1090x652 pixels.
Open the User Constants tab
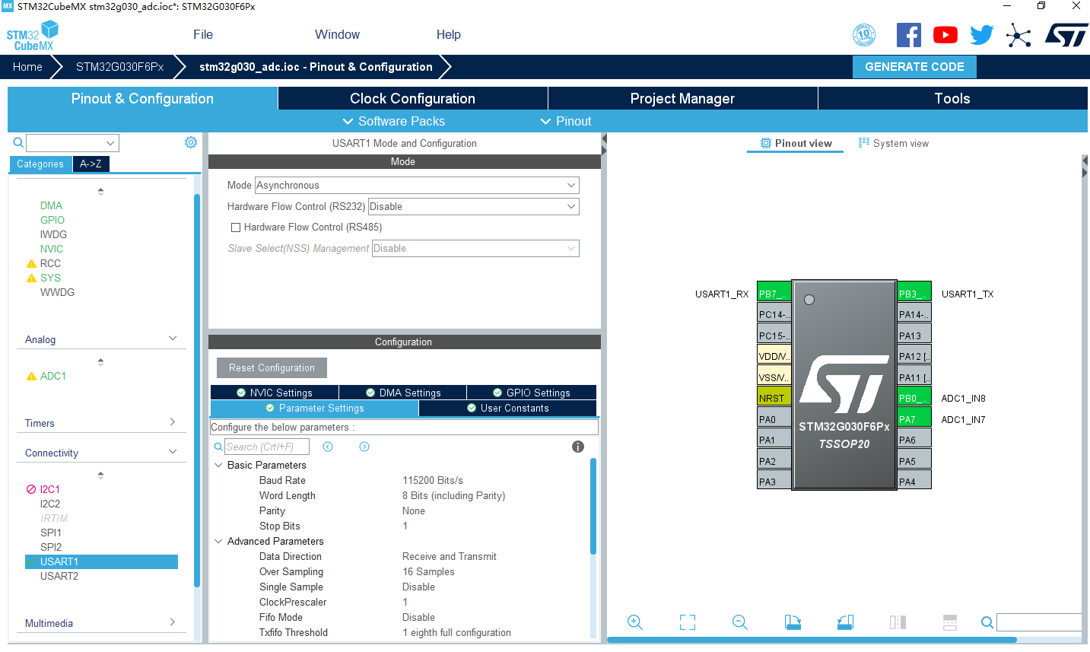point(507,409)
